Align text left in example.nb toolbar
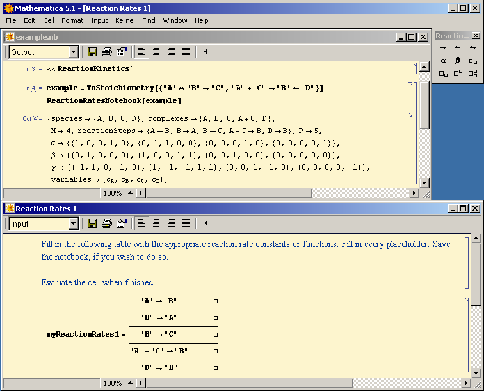The width and height of the screenshot is (484, 391). point(141,52)
